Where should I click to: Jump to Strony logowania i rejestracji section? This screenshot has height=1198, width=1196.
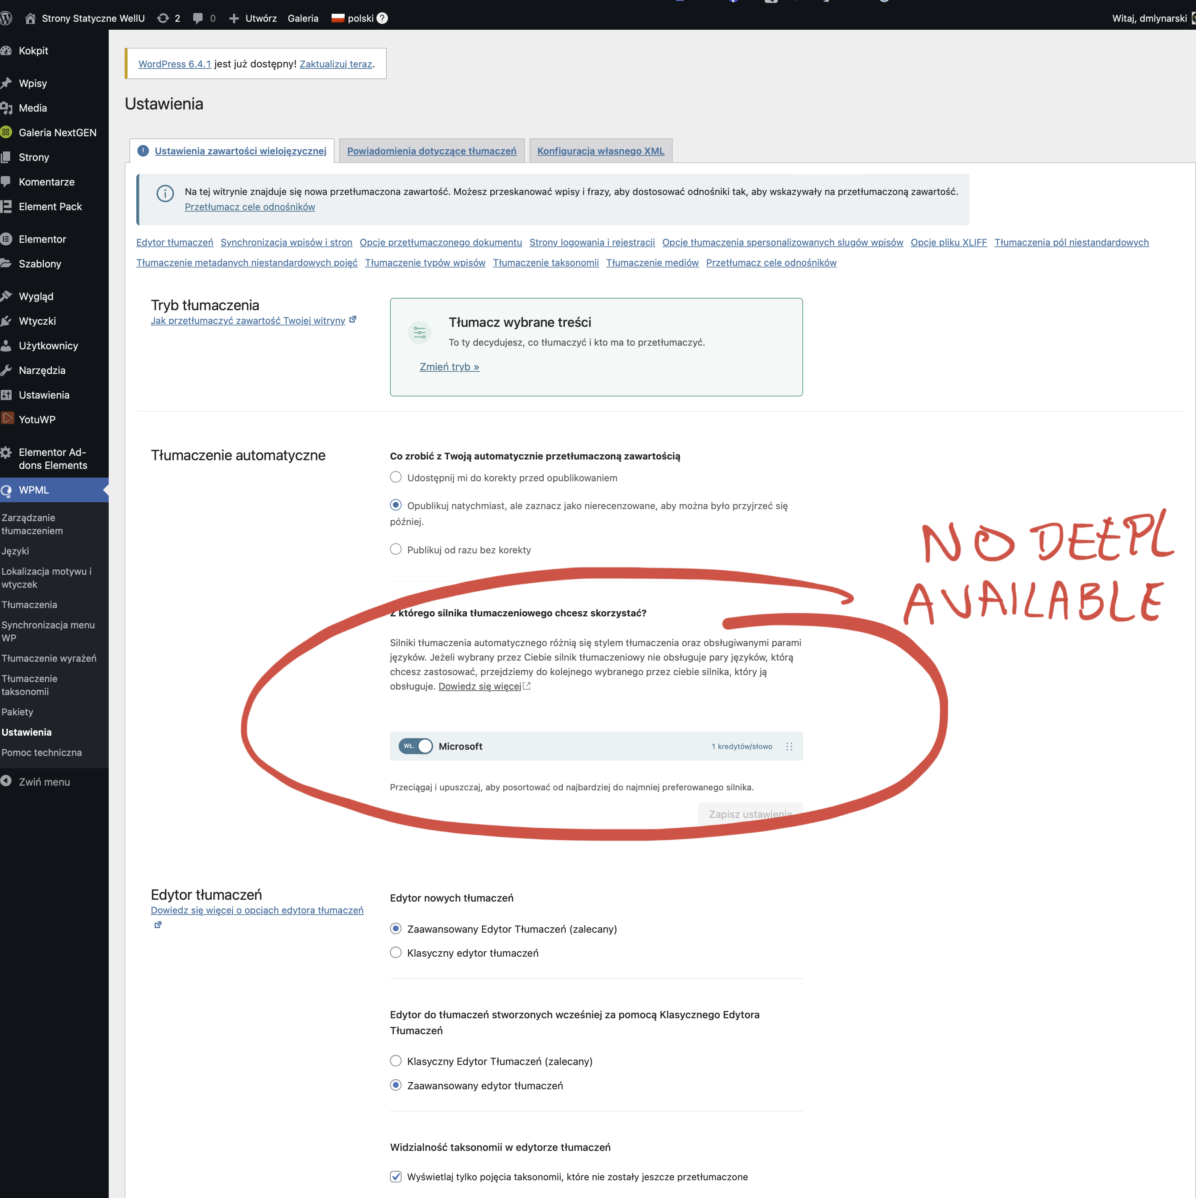[x=592, y=242]
